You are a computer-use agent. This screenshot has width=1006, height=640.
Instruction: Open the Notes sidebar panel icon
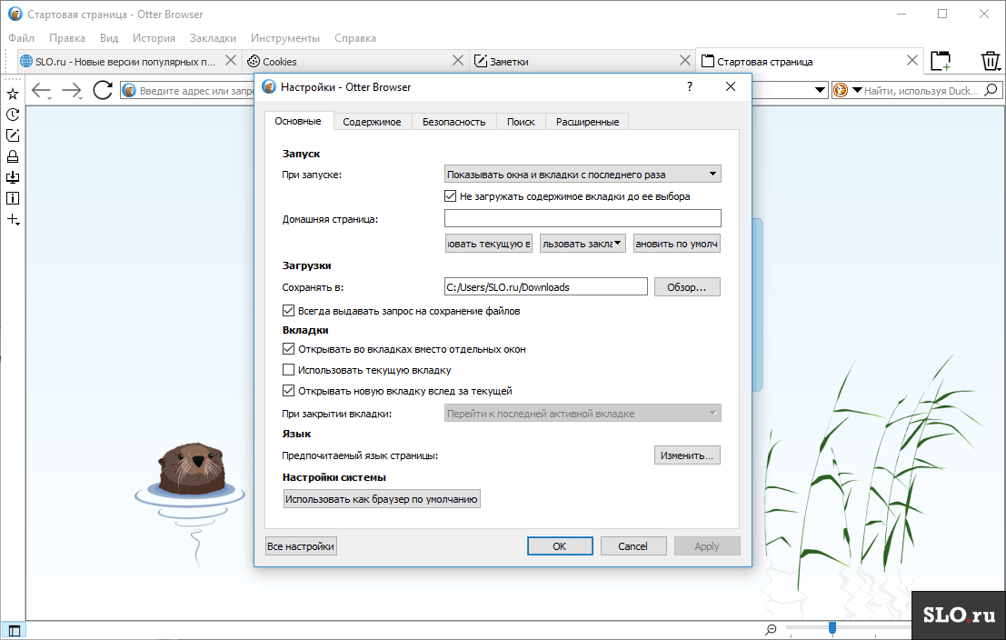tap(12, 135)
